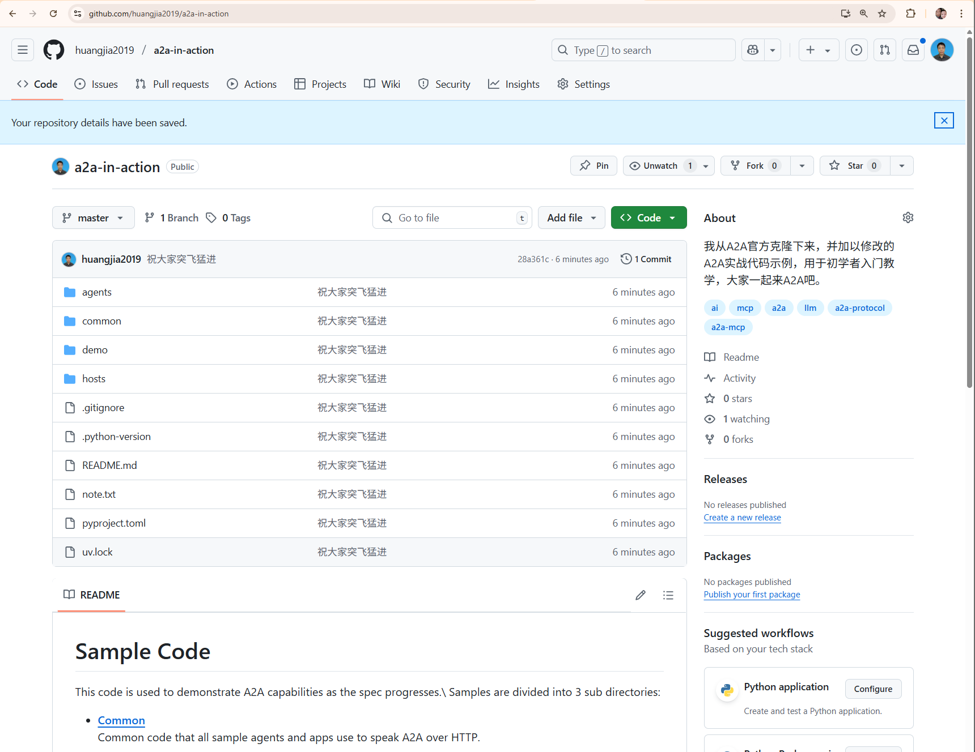This screenshot has width=975, height=752.
Task: Edit README with the pencil icon
Action: pos(641,595)
